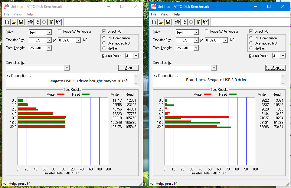
Task: Open the File menu
Action: click(6, 14)
